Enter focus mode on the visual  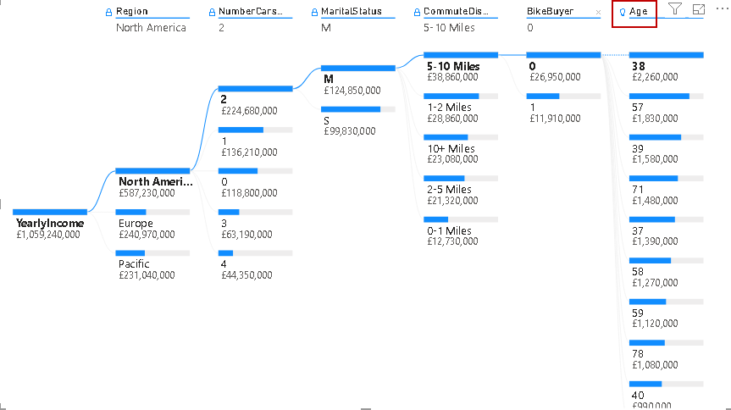[x=698, y=9]
